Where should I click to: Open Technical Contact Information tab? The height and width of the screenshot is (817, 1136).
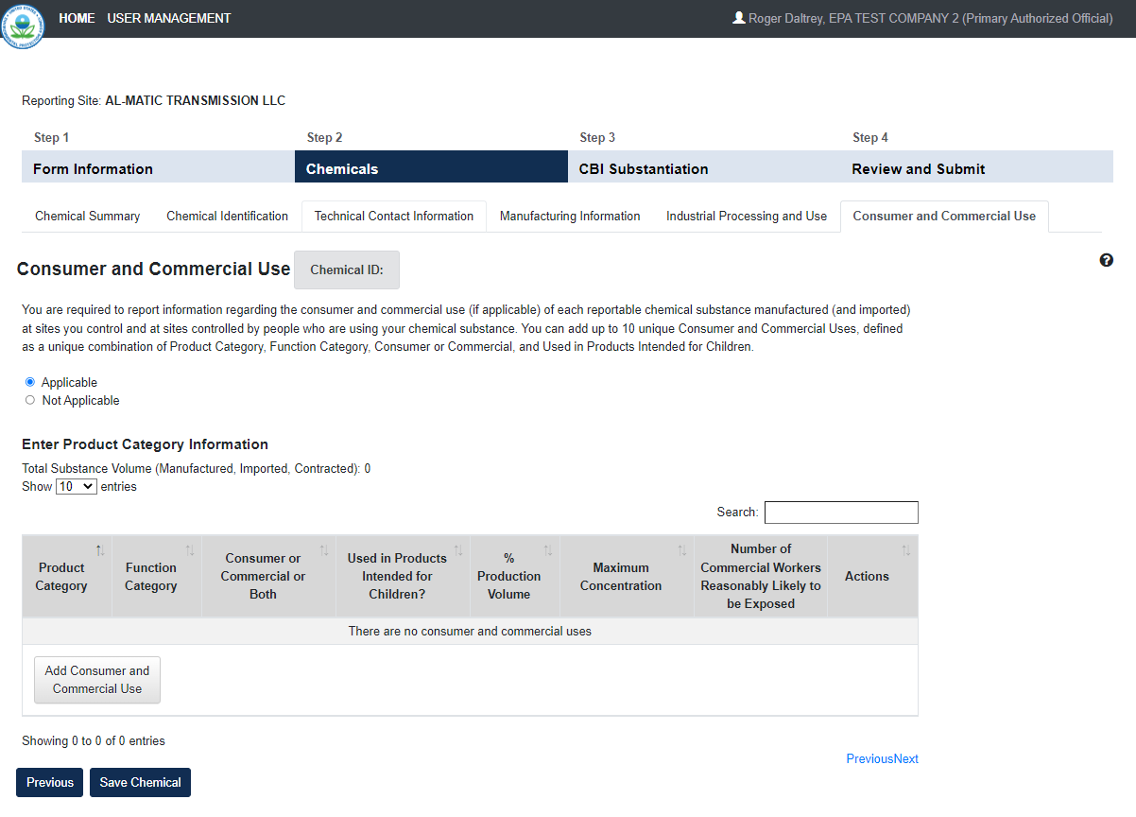tap(394, 216)
